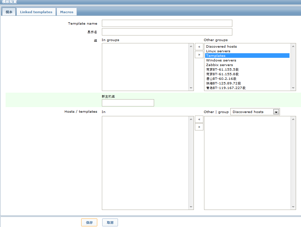301x227 pixels.
Task: Click the 新主机组 input field
Action: (x=128, y=103)
